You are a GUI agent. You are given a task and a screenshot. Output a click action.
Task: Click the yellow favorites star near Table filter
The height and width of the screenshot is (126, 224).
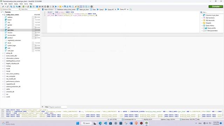click(x=39, y=9)
